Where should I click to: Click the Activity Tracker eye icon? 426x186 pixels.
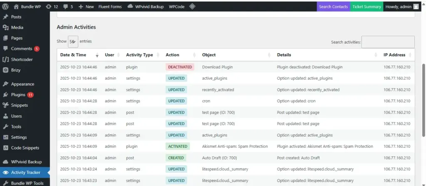5,172
